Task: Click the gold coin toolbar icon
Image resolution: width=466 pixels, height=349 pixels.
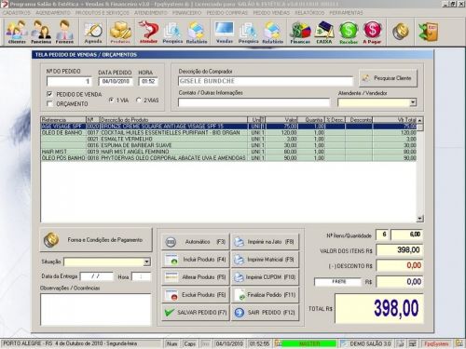Action: [x=400, y=32]
